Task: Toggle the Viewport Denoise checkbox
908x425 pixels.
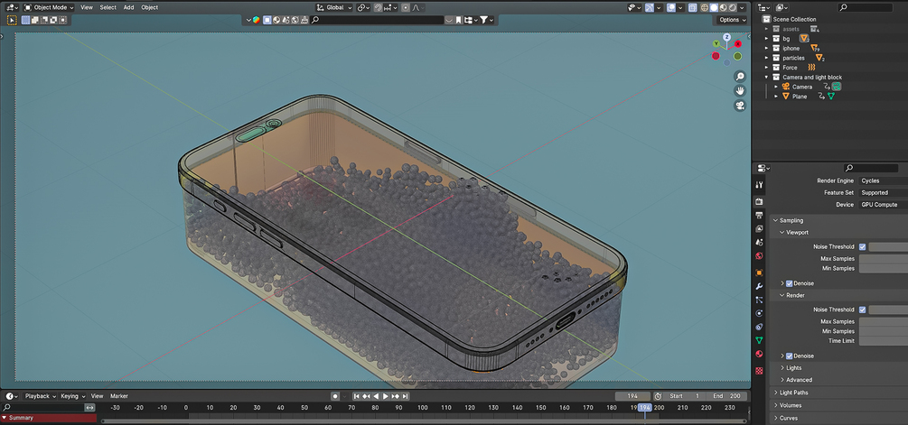Action: pyautogui.click(x=789, y=283)
